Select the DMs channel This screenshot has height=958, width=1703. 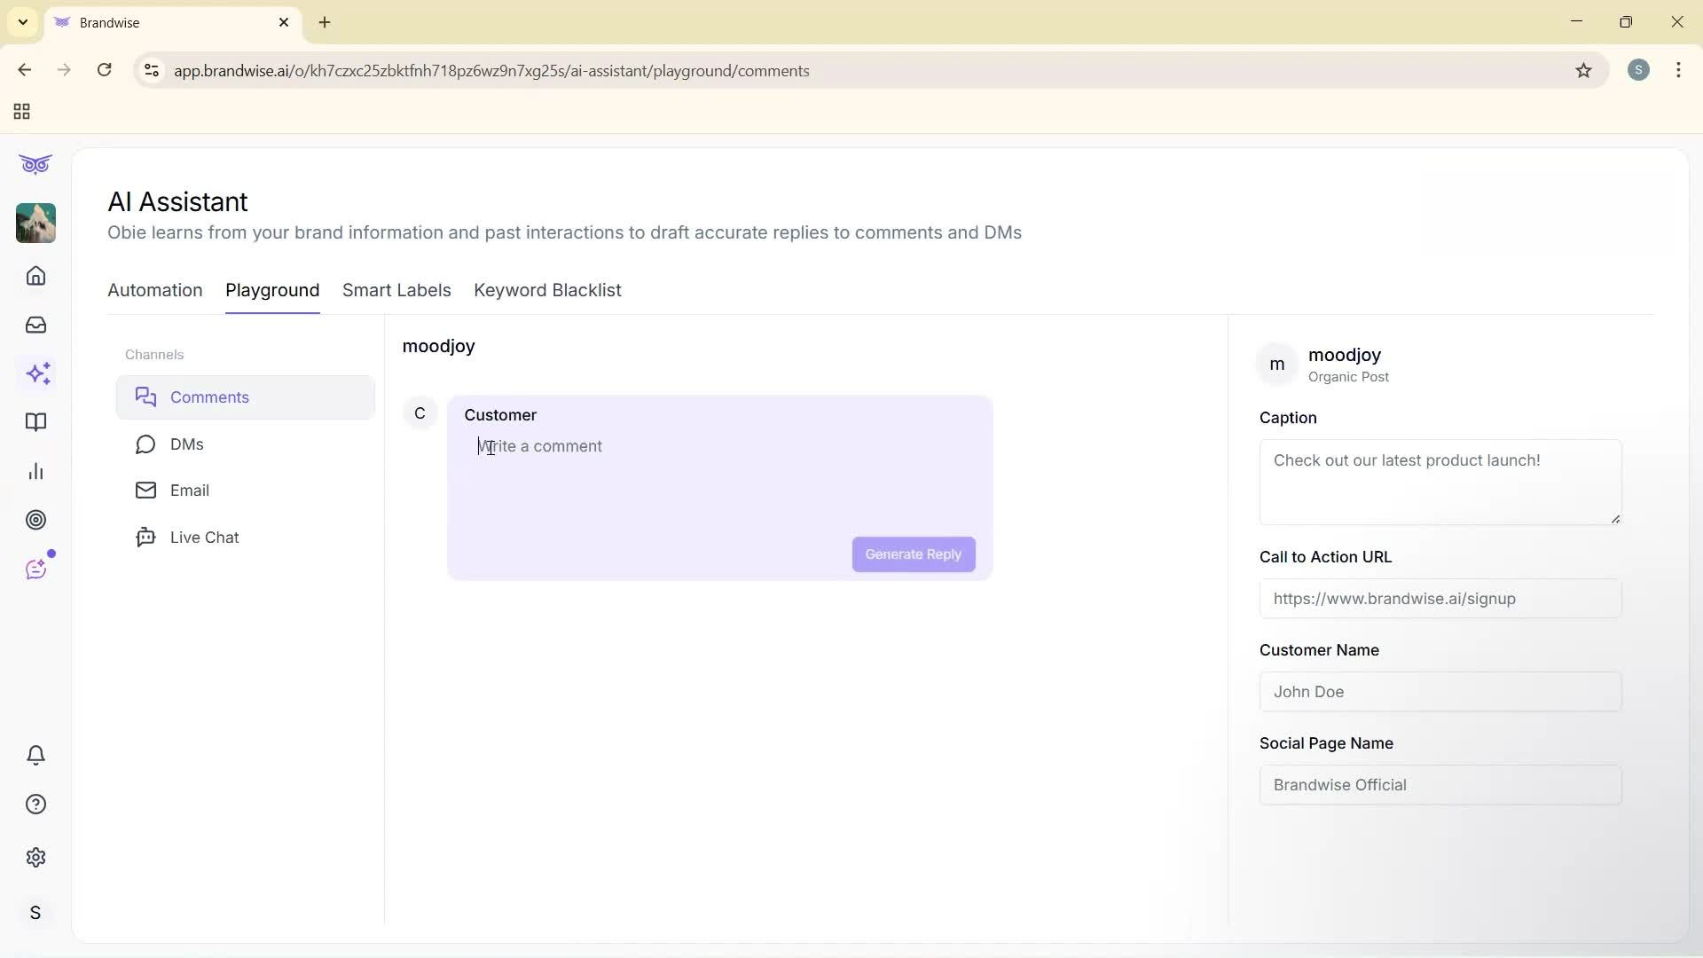point(185,444)
